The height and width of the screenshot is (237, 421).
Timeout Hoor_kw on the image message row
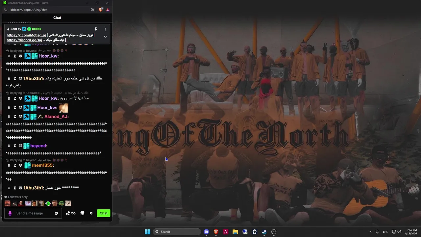click(15, 108)
